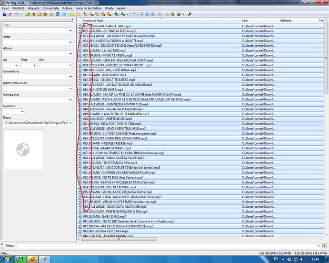Screen dimensions: 329x263
Task: Expand the Gen (genre) dropdown
Action: pyautogui.click(x=71, y=65)
